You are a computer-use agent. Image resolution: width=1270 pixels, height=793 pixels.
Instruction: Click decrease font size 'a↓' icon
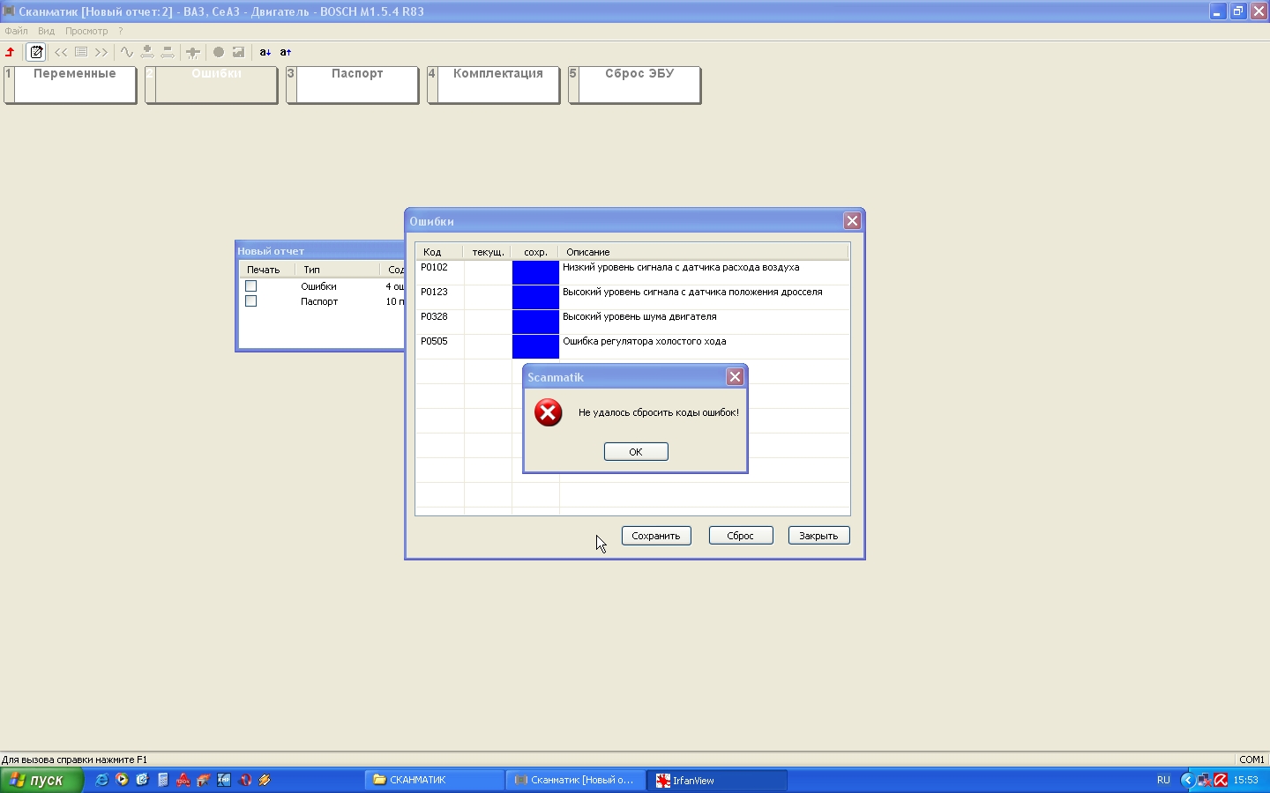[x=265, y=52]
